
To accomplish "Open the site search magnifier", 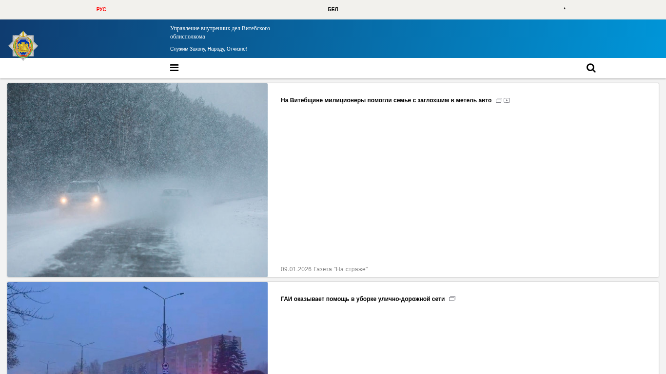I will click(591, 68).
